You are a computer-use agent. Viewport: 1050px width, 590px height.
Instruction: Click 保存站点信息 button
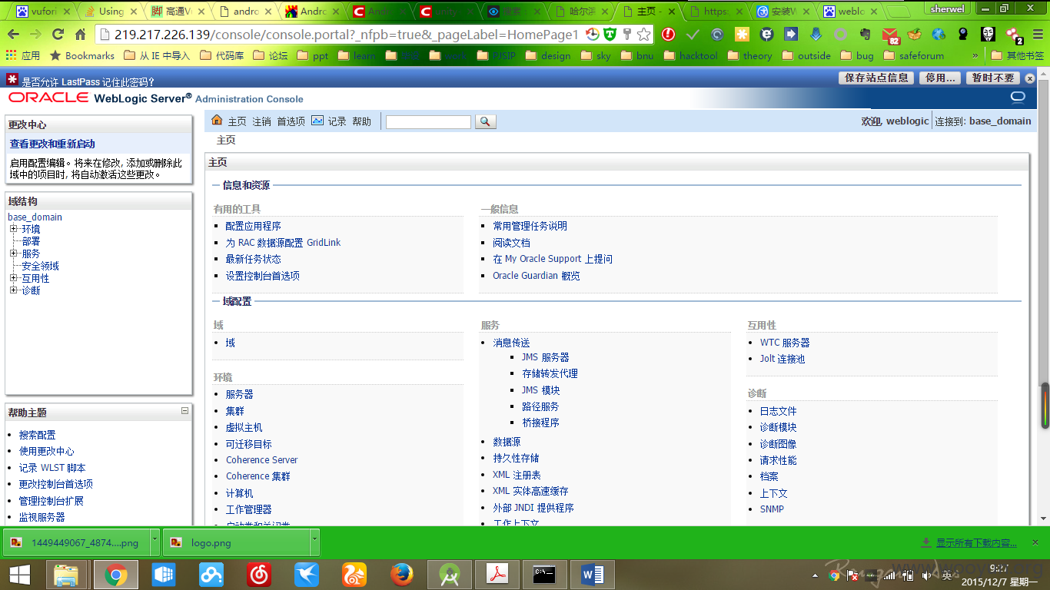(x=876, y=78)
